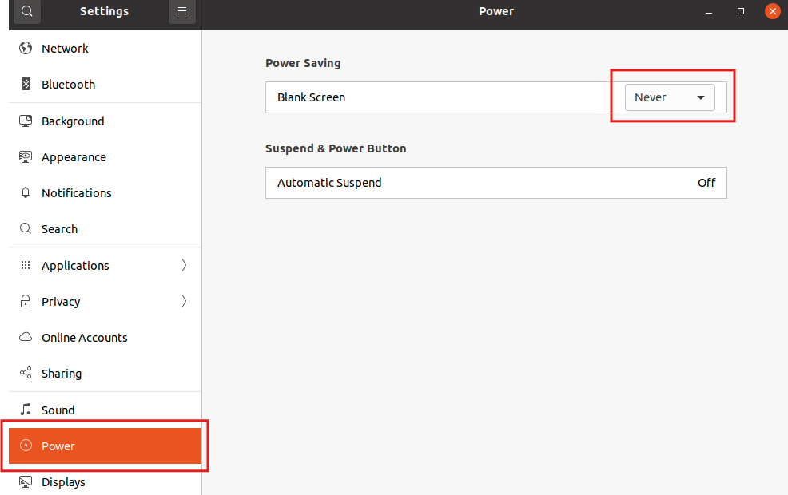Go to Background settings
788x495 pixels.
pyautogui.click(x=105, y=121)
